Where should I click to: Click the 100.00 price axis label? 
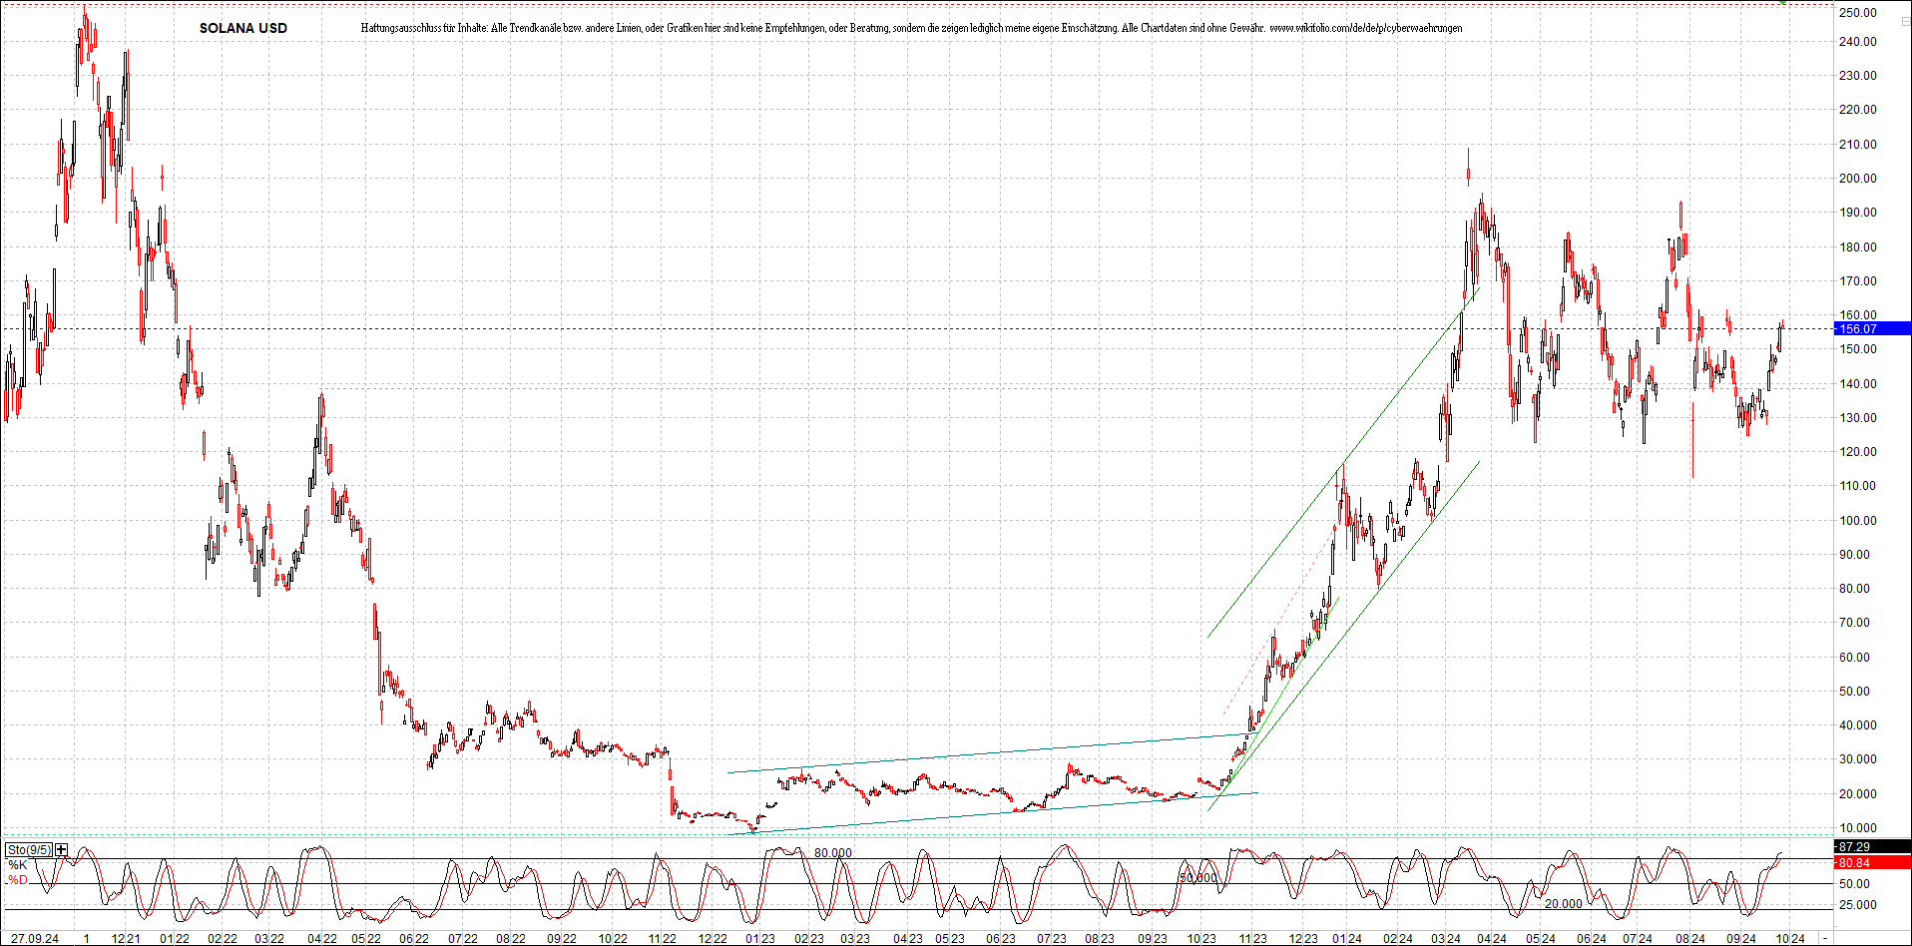pyautogui.click(x=1858, y=521)
